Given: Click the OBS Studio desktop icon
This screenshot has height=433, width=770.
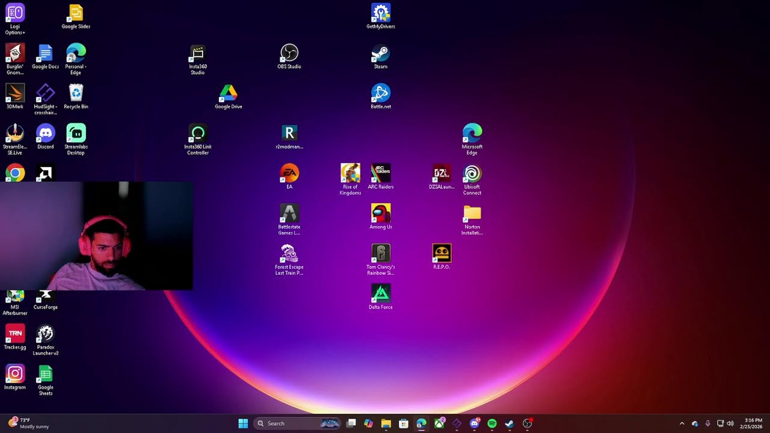Looking at the screenshot, I should click(x=289, y=57).
